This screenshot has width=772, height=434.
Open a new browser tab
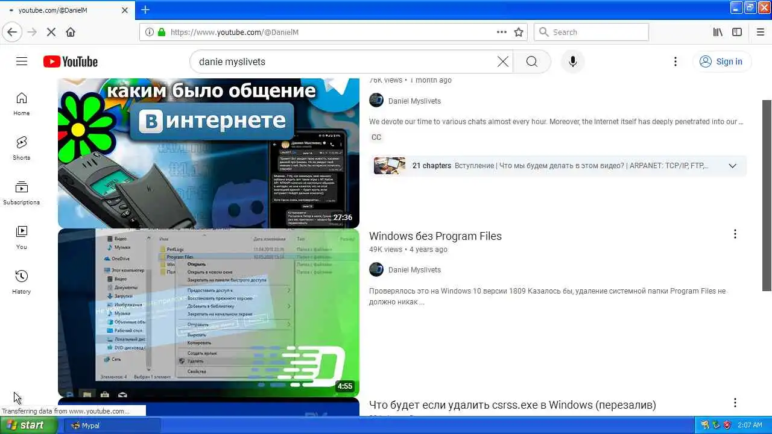coord(145,10)
